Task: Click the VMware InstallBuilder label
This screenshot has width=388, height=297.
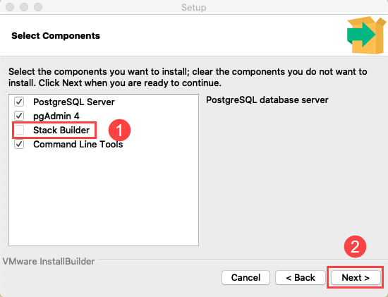Action: click(49, 261)
